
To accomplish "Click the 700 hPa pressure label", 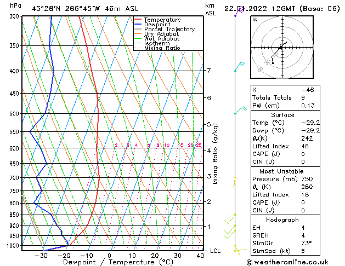I will (15, 178).
